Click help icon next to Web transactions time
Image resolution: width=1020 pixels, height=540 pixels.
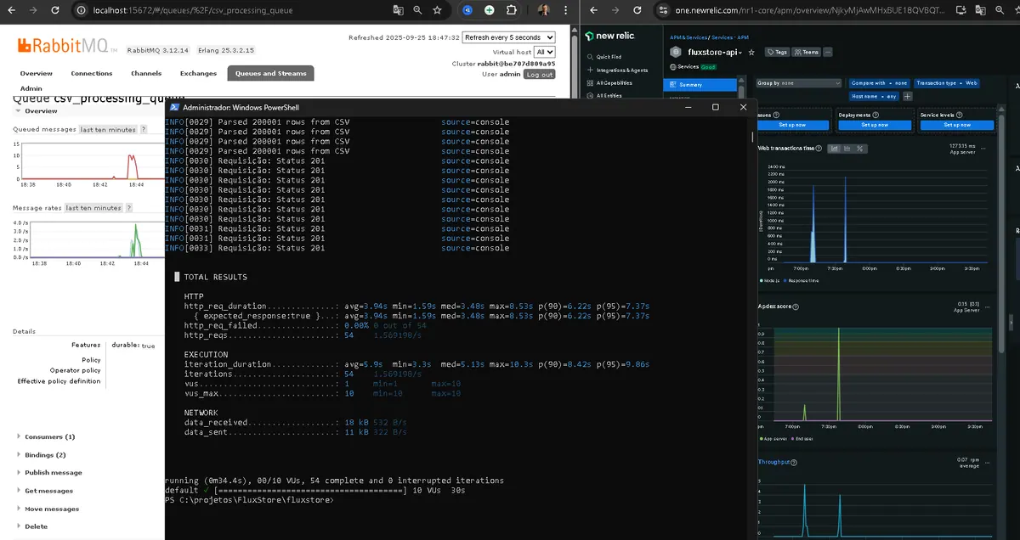tap(820, 148)
